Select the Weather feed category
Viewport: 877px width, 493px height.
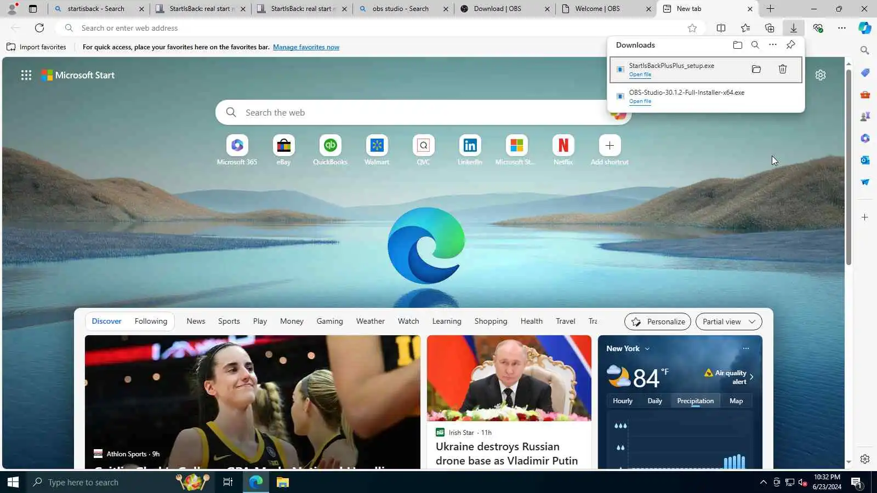click(x=371, y=322)
